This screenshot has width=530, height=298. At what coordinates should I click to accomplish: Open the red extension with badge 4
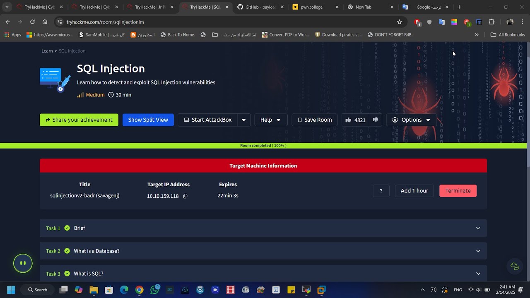[x=417, y=22]
